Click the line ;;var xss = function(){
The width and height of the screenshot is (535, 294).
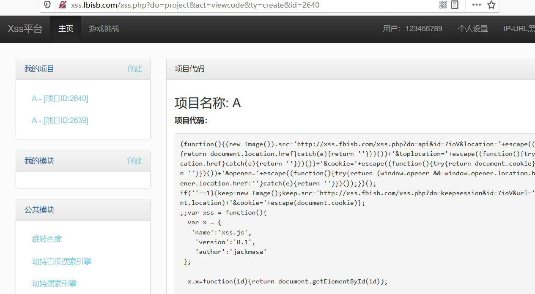pos(223,212)
